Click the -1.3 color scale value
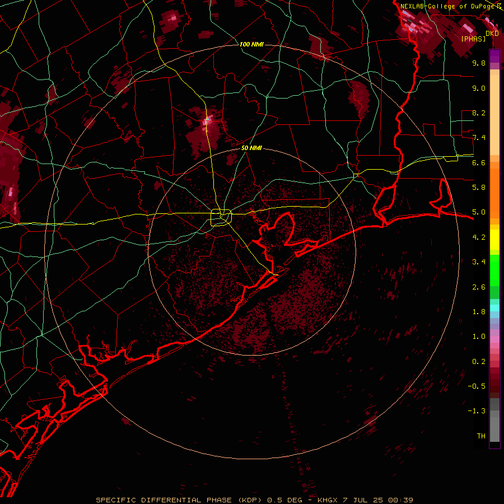The image size is (504, 504). click(477, 411)
